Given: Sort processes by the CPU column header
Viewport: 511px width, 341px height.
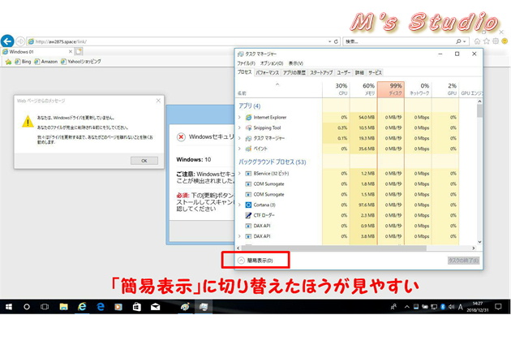Looking at the screenshot, I should [x=336, y=89].
